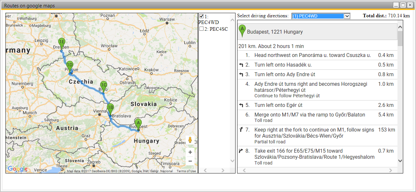This screenshot has width=416, height=192.
Task: Enable route 2: PEC4SC
Action: pos(202,29)
